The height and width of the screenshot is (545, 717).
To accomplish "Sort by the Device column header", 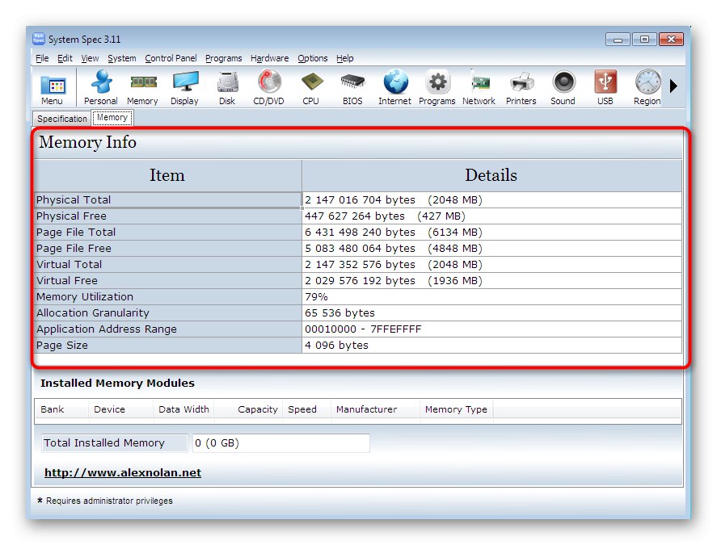I will pyautogui.click(x=120, y=409).
